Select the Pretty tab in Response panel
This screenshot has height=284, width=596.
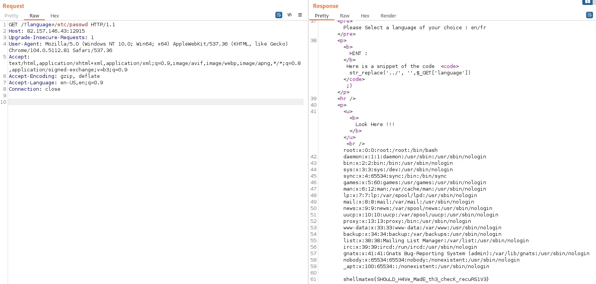pyautogui.click(x=322, y=16)
